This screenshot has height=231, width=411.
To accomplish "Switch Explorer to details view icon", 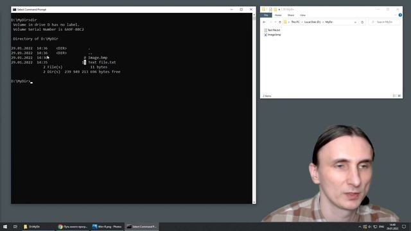I will click(x=394, y=96).
